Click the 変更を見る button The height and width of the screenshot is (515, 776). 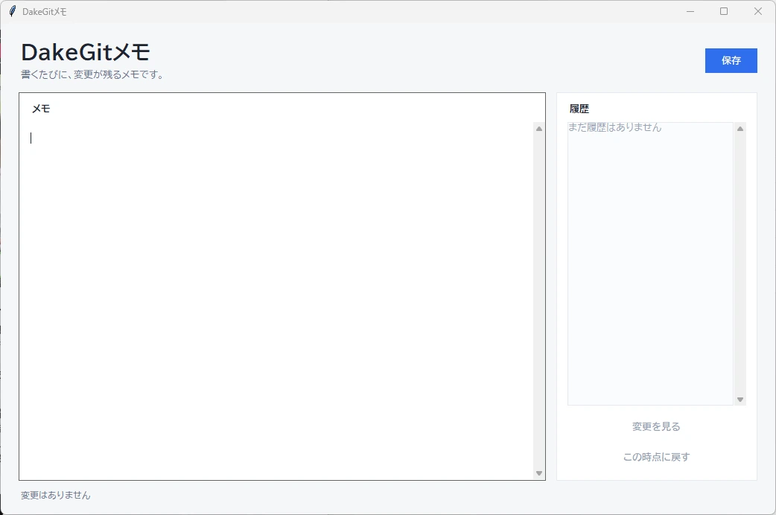pyautogui.click(x=656, y=426)
